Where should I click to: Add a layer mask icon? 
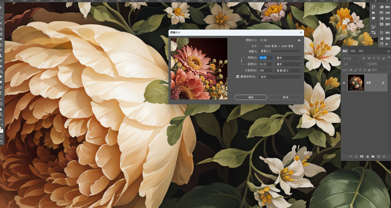click(361, 156)
